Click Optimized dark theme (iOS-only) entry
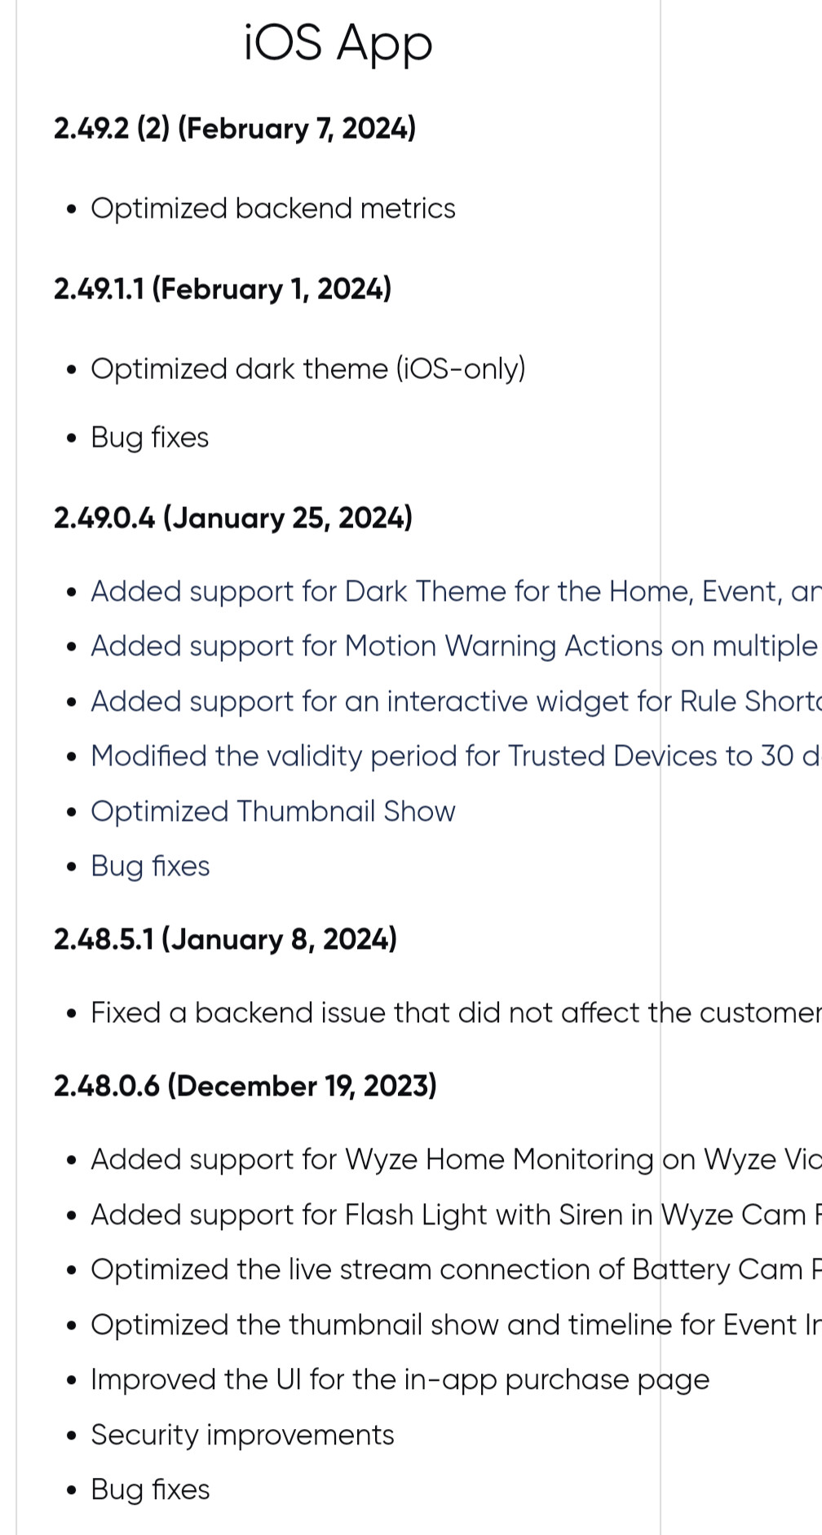The width and height of the screenshot is (822, 1535). (x=308, y=369)
